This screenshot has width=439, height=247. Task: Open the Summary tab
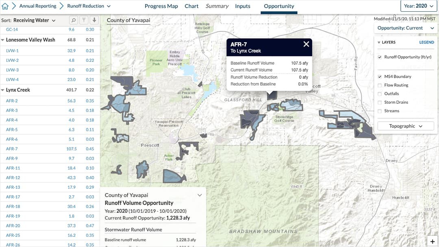coord(217,6)
